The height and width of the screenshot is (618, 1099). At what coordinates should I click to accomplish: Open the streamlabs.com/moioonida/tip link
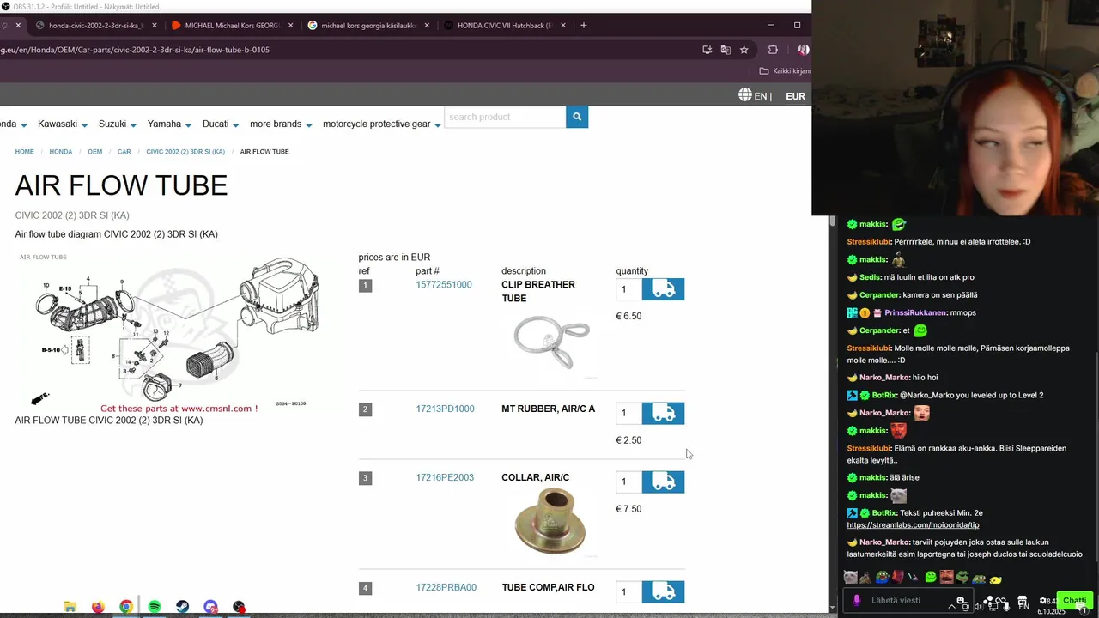(913, 525)
